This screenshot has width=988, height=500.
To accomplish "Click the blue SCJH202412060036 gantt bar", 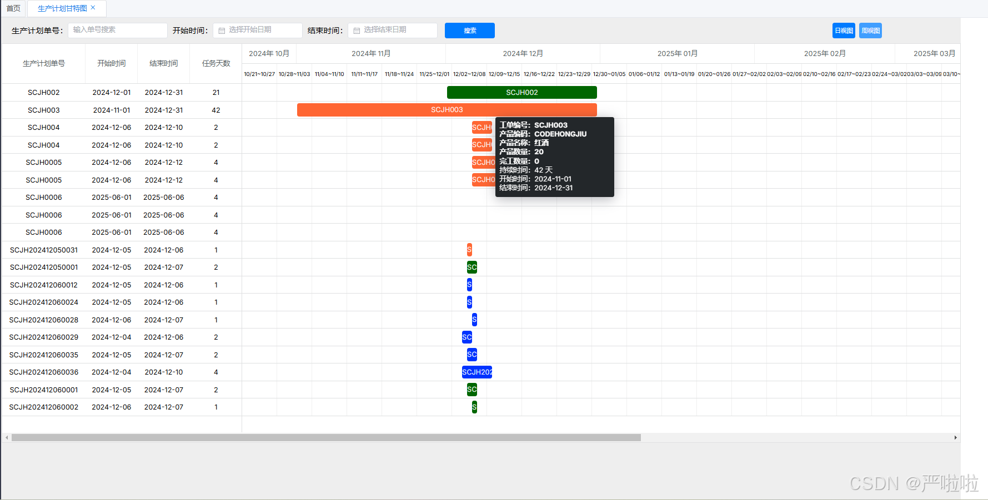I will coord(477,372).
